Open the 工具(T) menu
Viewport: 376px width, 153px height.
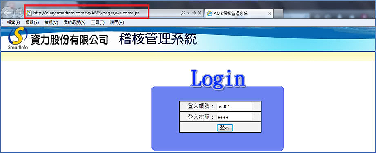coord(98,22)
